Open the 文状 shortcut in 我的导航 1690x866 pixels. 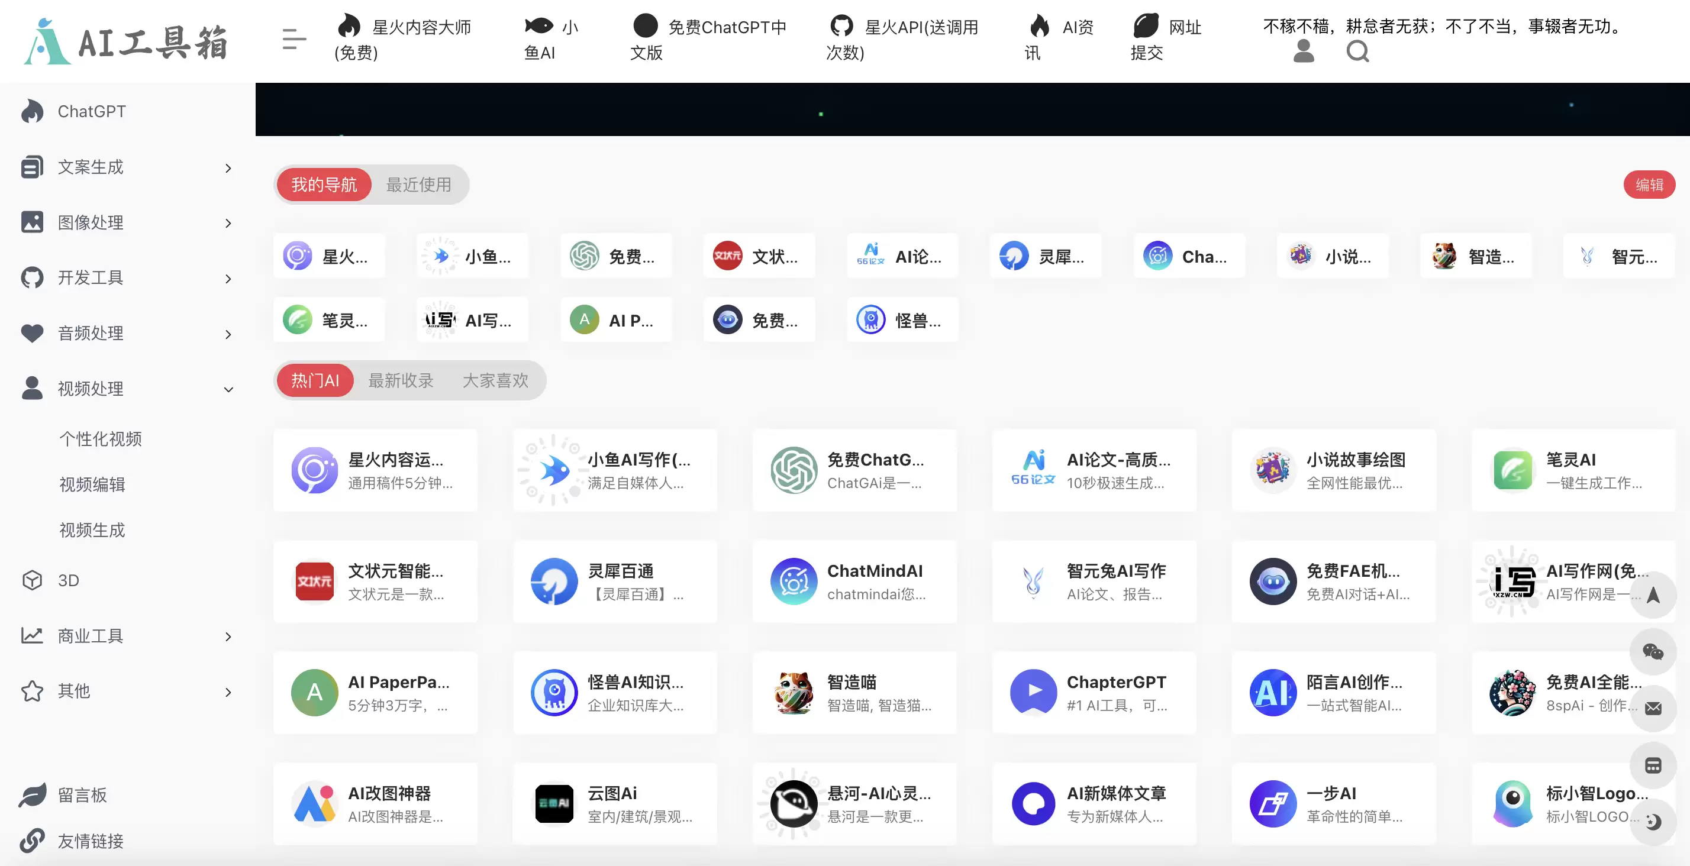(759, 256)
